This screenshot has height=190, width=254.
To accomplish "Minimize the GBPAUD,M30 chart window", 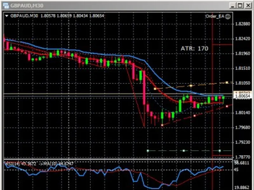I will 233,6.
